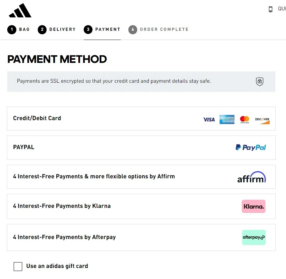286x279 pixels.
Task: Click the VISA card icon
Action: pos(209,120)
